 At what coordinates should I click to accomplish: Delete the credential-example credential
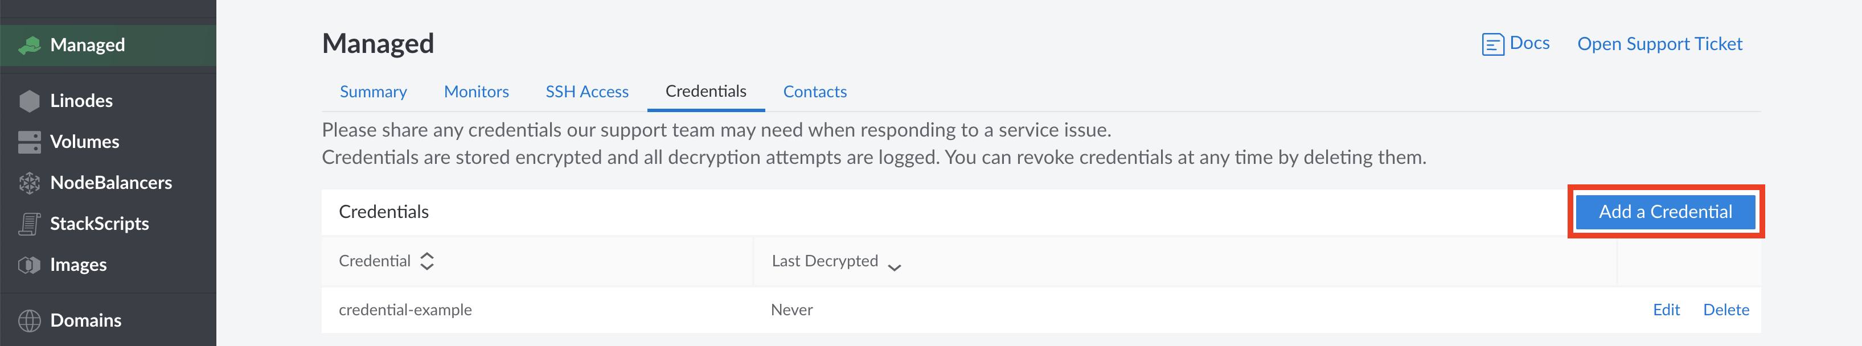(x=1726, y=309)
